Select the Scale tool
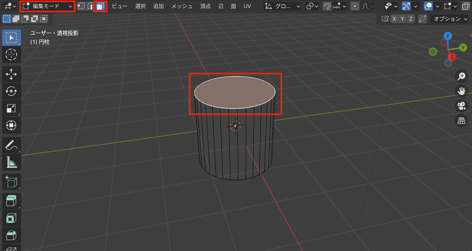Viewport: 472px width, 251px height. pyautogui.click(x=11, y=108)
